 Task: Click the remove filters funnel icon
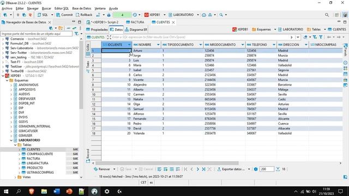coord(315,37)
